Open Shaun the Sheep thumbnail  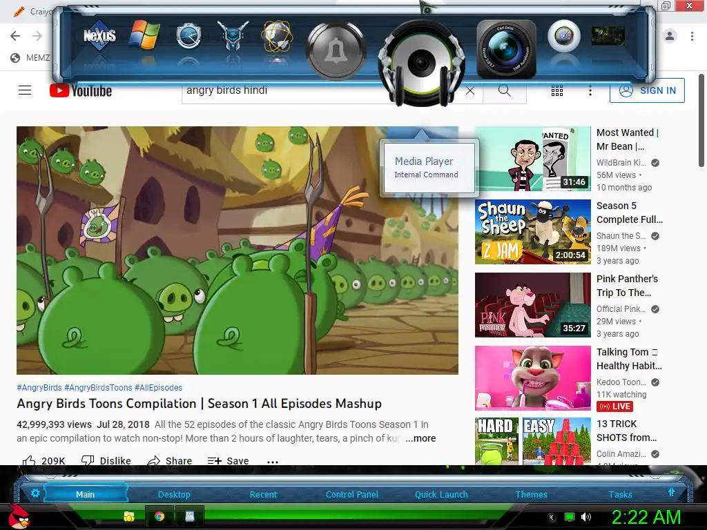click(x=532, y=232)
